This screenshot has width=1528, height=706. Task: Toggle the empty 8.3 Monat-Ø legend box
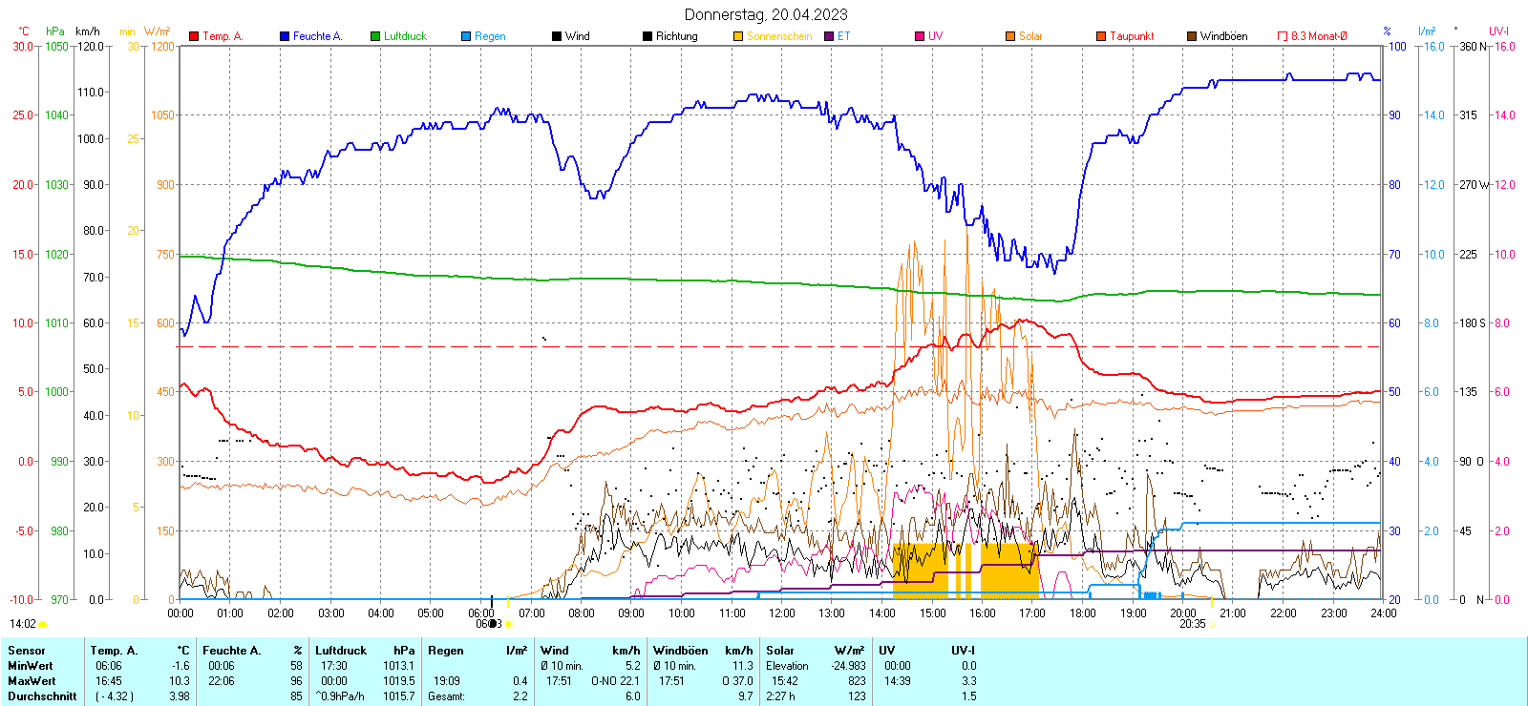1283,36
